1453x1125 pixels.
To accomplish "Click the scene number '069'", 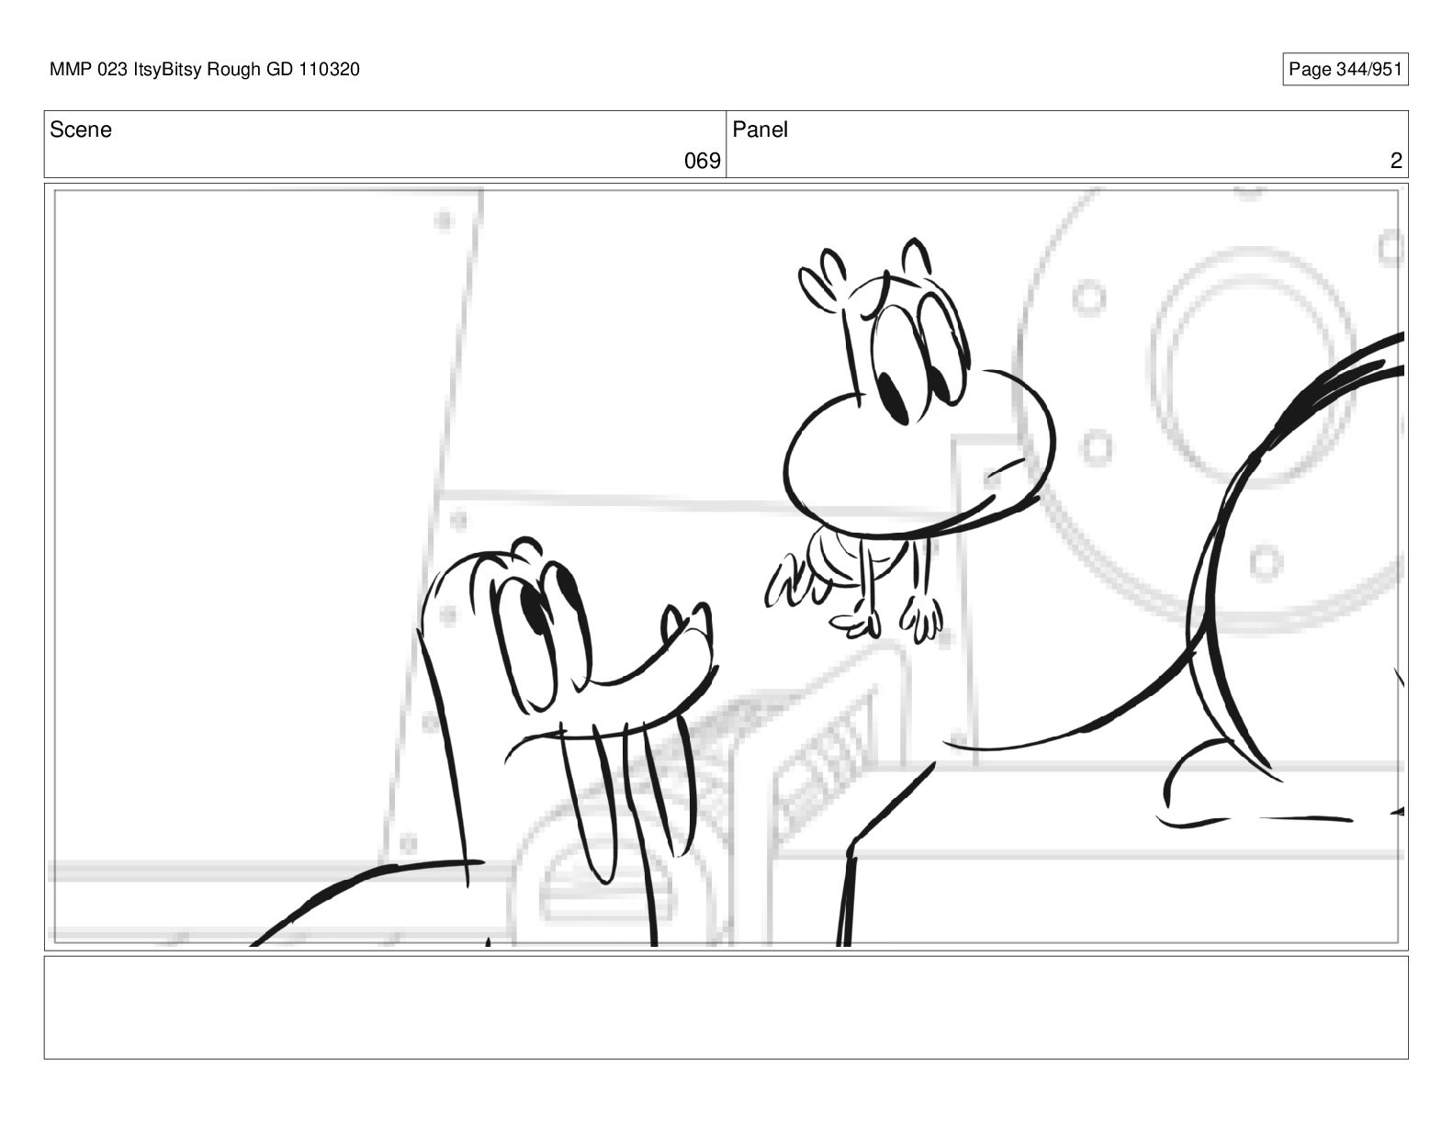I will 703,162.
